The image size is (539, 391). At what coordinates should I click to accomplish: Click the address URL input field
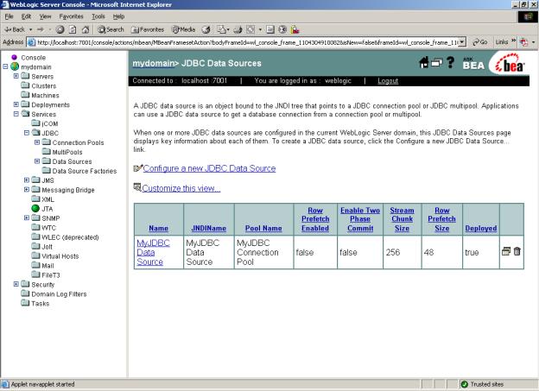click(247, 42)
